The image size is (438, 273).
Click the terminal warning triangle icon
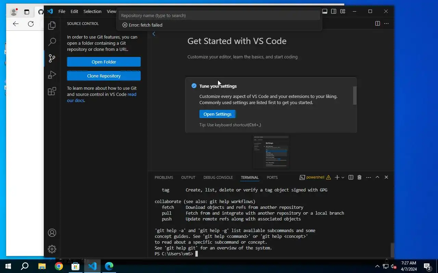point(328,177)
